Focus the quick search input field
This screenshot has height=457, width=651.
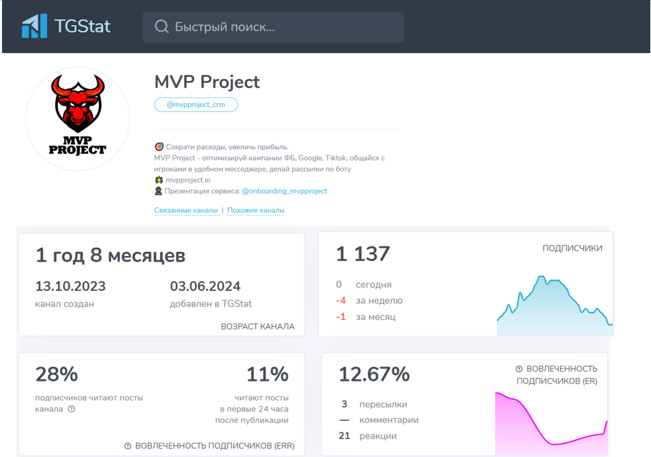click(273, 27)
